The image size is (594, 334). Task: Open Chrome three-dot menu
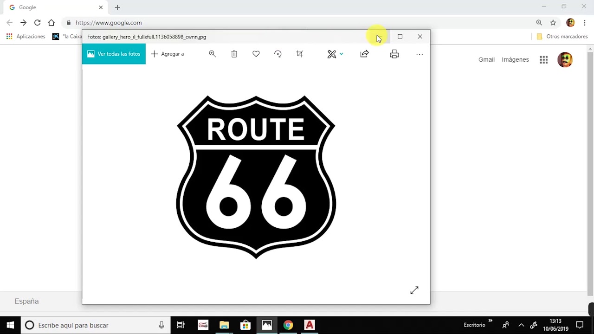[584, 22]
